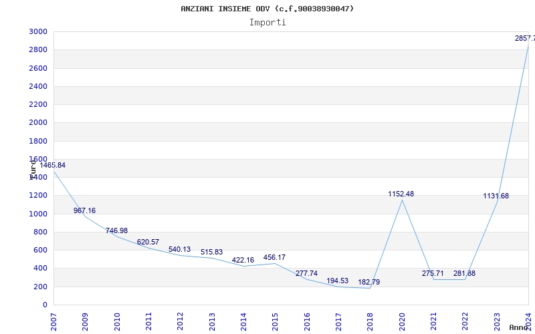535x334 pixels.
Task: Click the Importi subtitle
Action: (267, 23)
